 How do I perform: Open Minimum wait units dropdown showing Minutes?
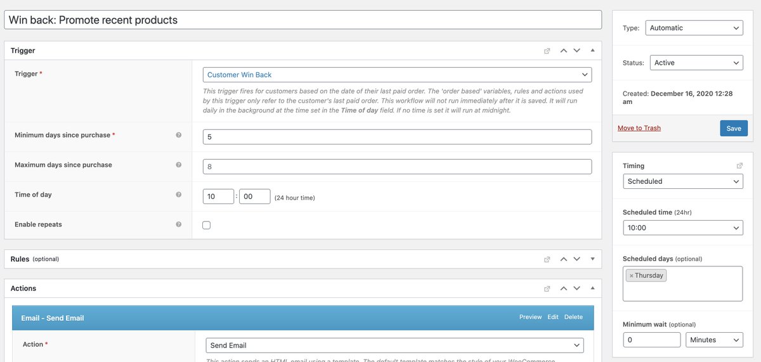pos(714,340)
